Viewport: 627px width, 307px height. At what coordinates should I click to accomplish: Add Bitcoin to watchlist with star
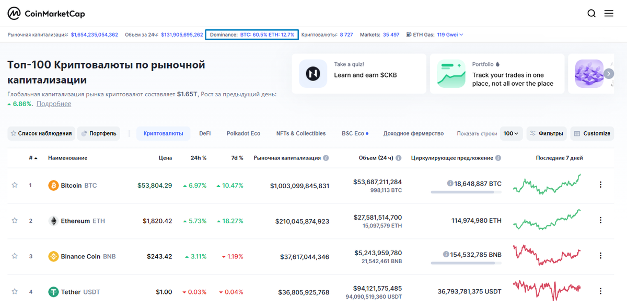[15, 185]
